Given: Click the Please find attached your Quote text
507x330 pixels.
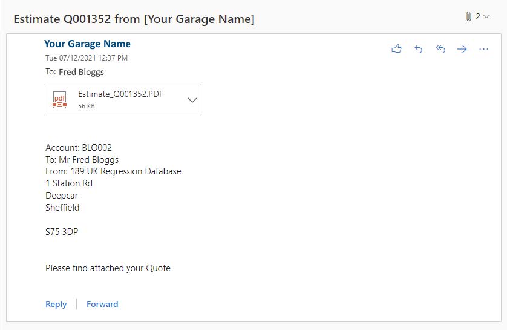Looking at the screenshot, I should pos(108,268).
